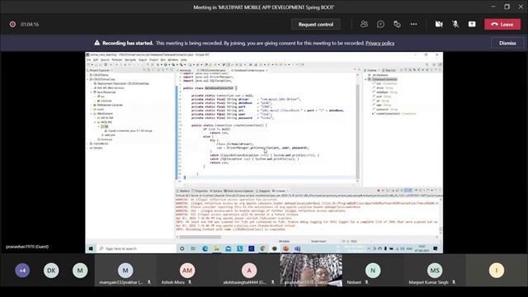Select Referenced Libraries in Project Explorer
The image size is (528, 297).
click(x=108, y=105)
